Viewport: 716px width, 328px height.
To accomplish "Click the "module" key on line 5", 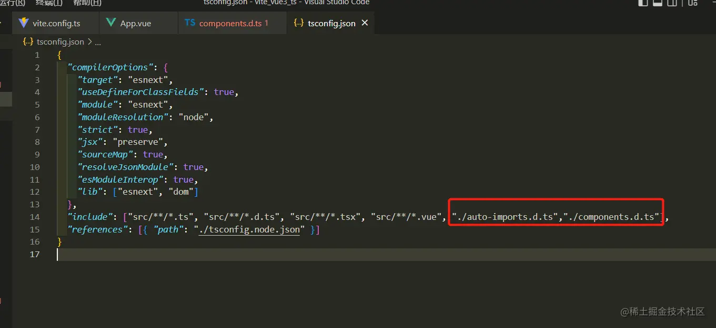I will tap(97, 104).
